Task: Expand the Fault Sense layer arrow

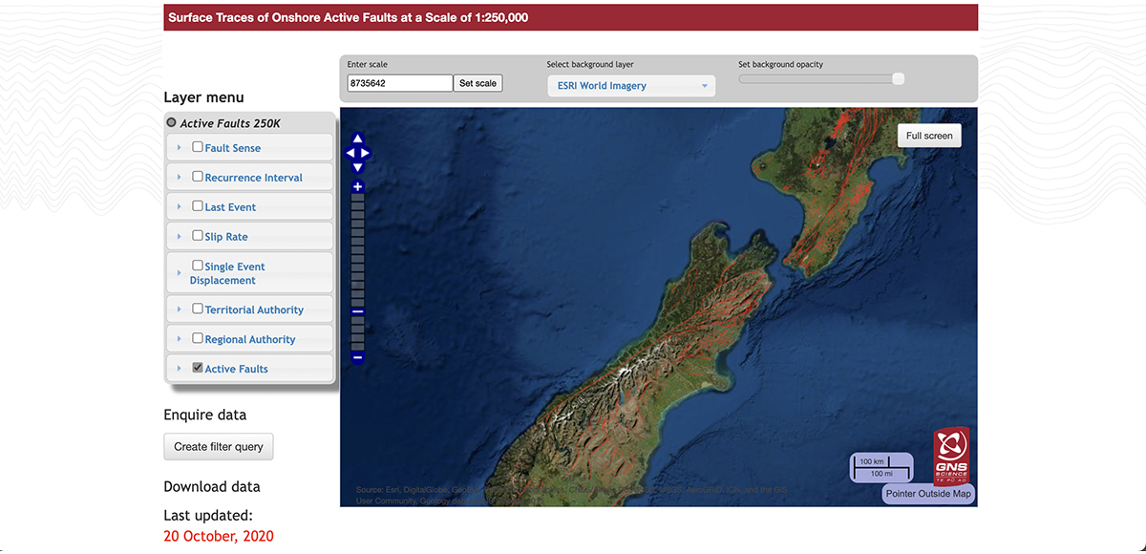Action: point(179,148)
